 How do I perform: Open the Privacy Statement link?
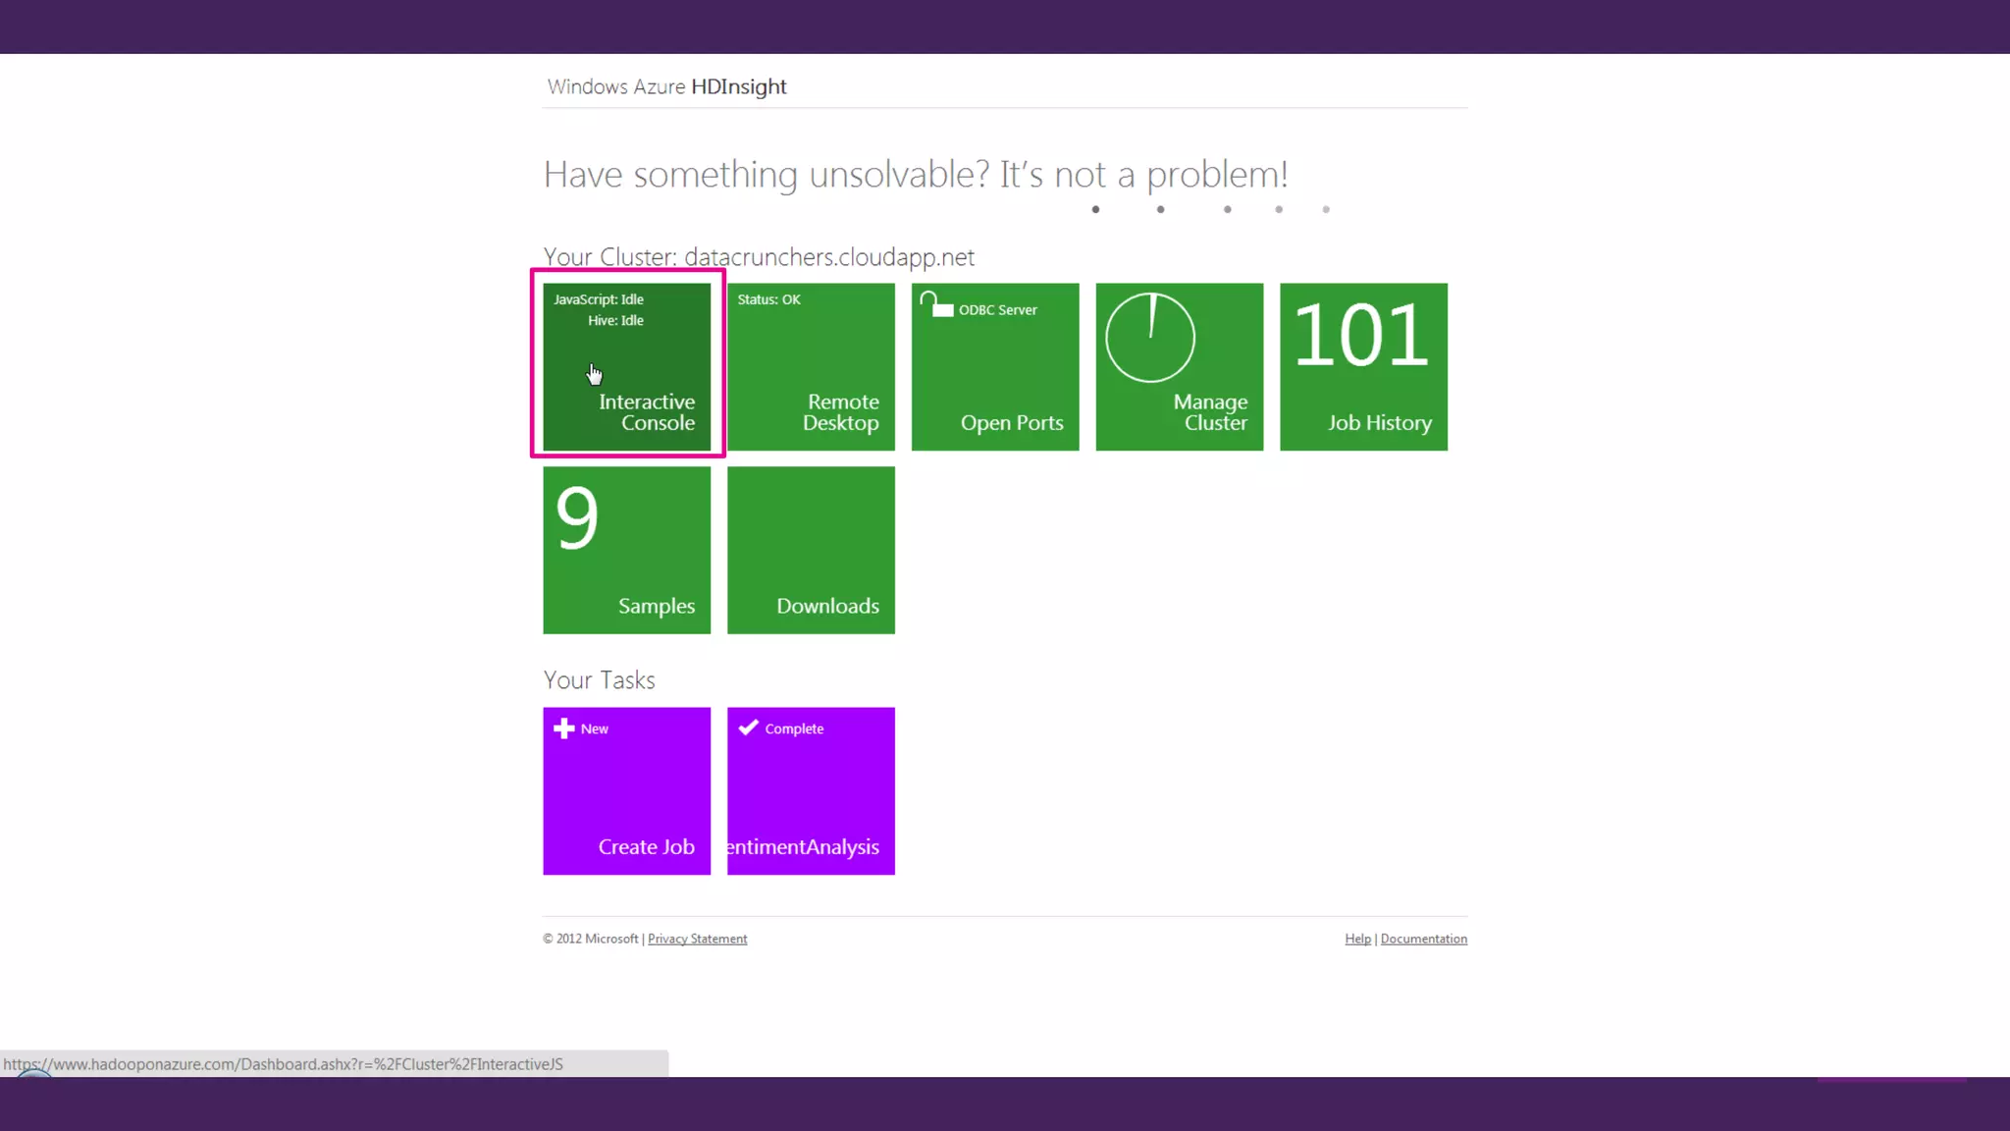[x=697, y=939]
